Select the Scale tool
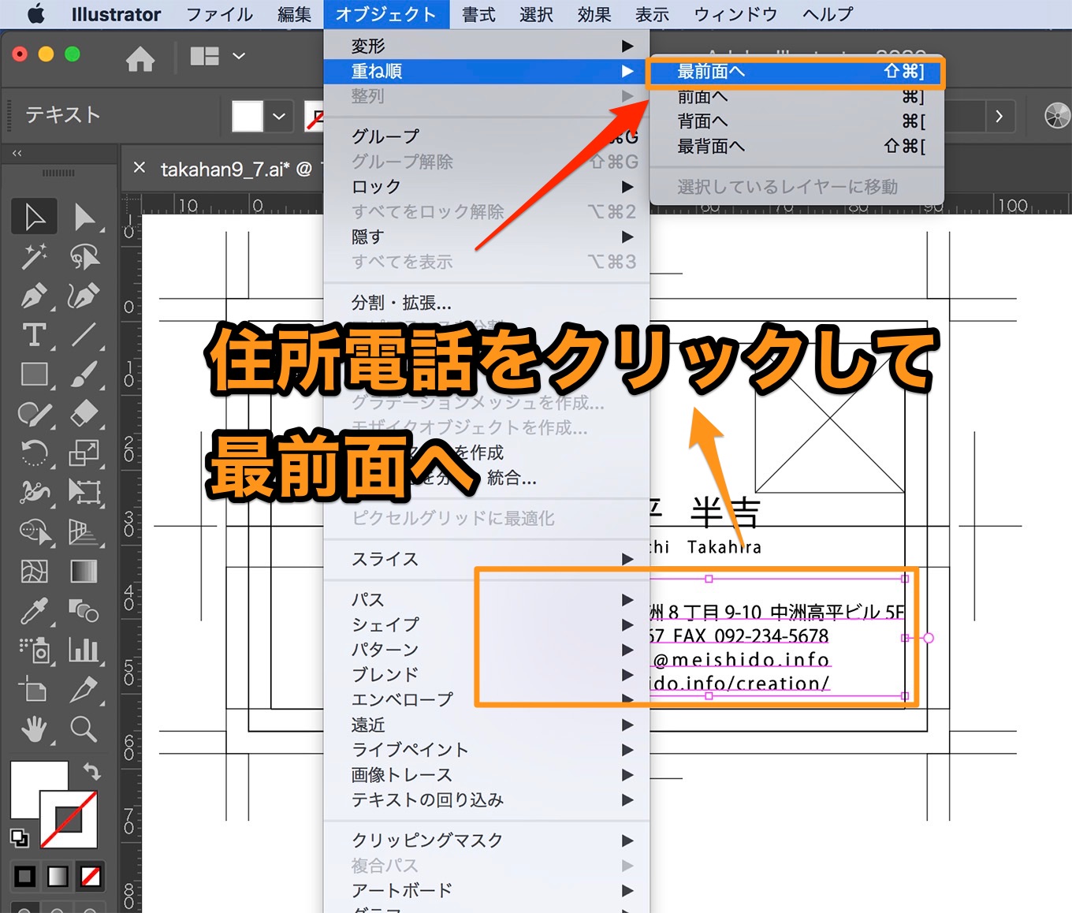 pyautogui.click(x=84, y=453)
